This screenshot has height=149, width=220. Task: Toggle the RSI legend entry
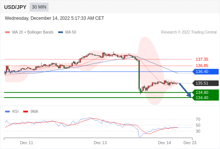tap(12, 112)
